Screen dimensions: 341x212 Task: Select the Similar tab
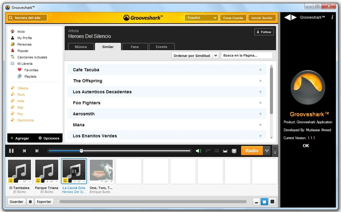[108, 47]
